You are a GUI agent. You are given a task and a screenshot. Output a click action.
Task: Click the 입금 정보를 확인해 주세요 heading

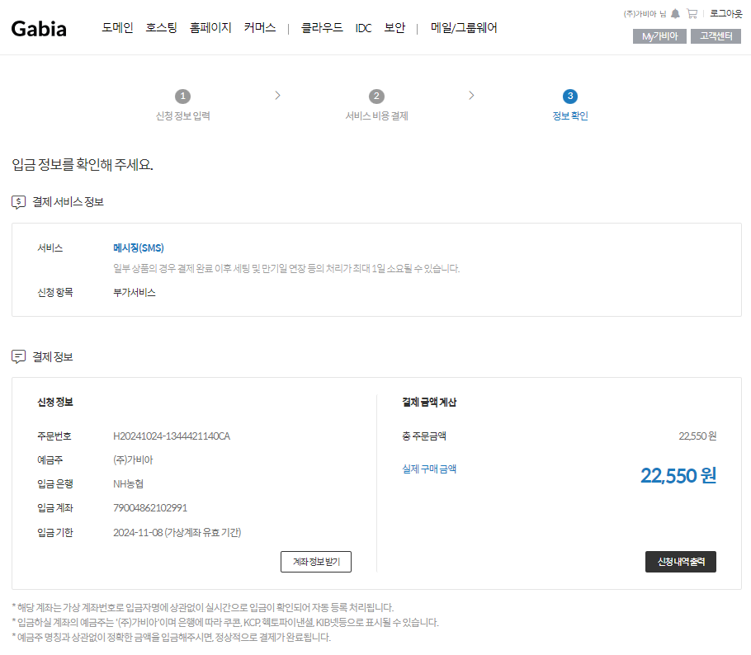(83, 165)
